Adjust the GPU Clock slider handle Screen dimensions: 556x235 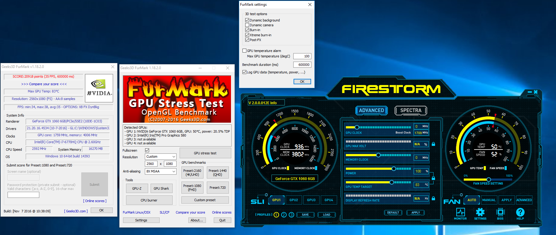coord(357,127)
